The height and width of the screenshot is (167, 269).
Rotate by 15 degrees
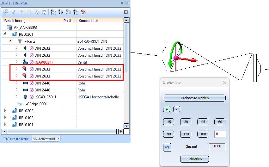coord(169,122)
